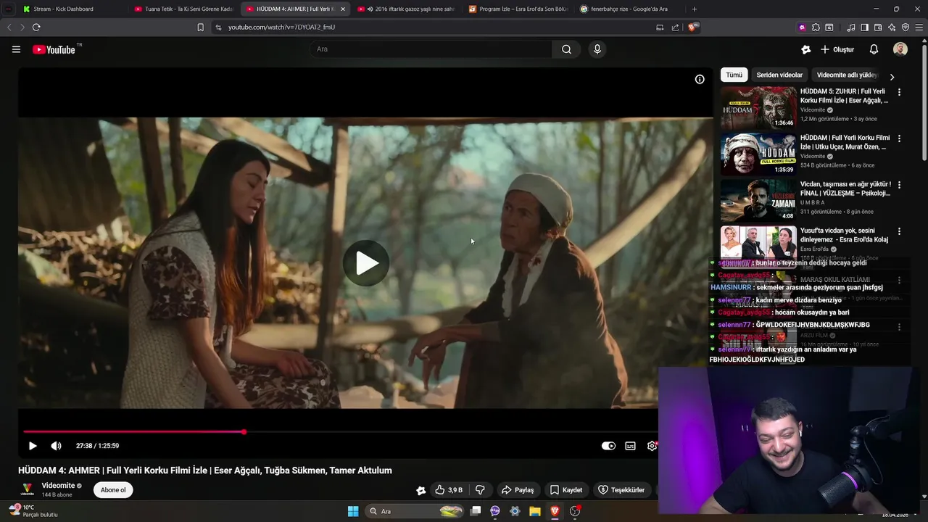Open the browser extensions puzzle icon
928x522 pixels.
816,28
